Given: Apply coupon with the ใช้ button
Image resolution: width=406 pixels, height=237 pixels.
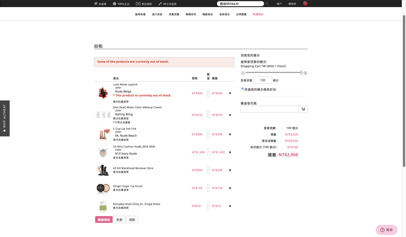Looking at the screenshot, I should [x=303, y=109].
